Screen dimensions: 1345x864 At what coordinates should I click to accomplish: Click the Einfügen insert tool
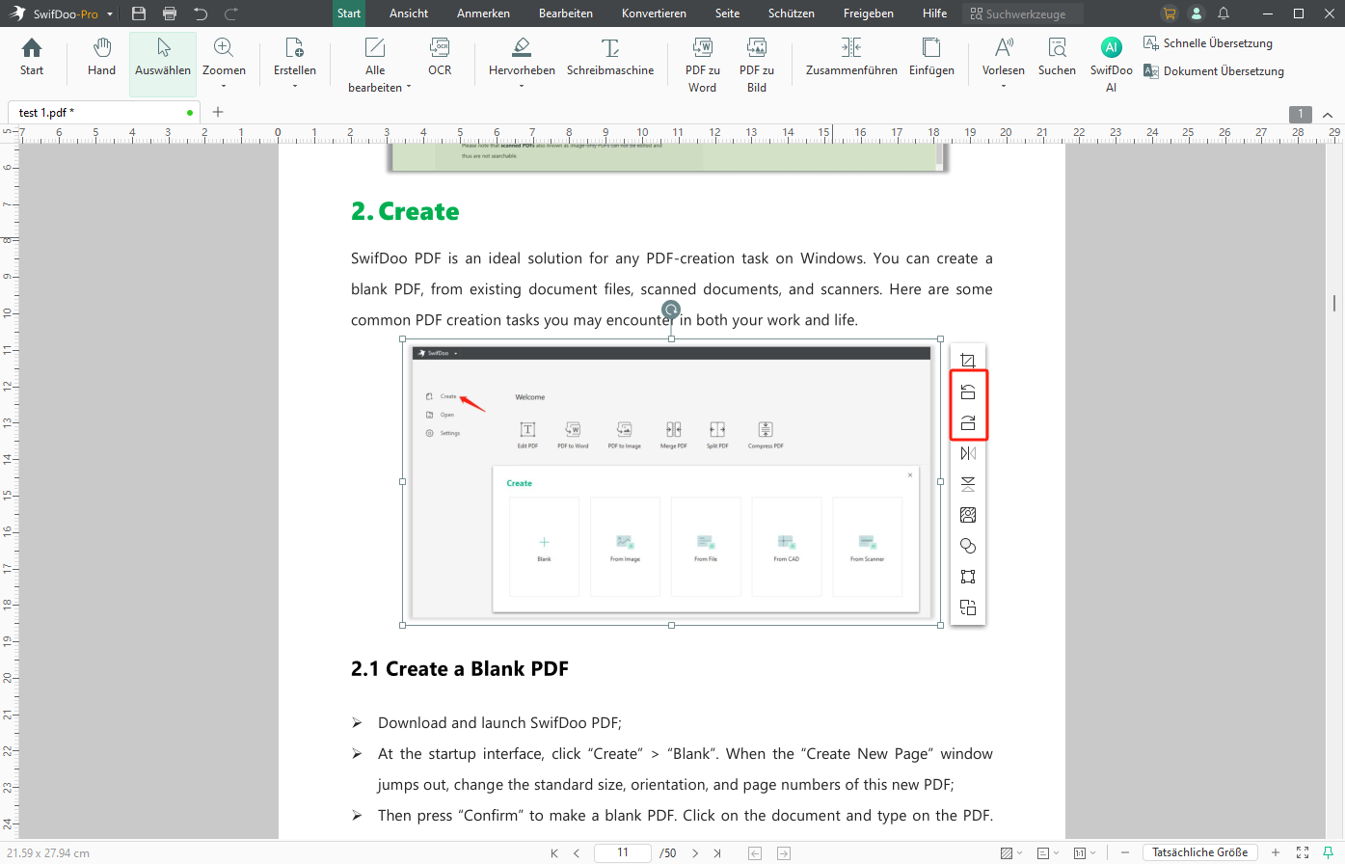point(931,57)
